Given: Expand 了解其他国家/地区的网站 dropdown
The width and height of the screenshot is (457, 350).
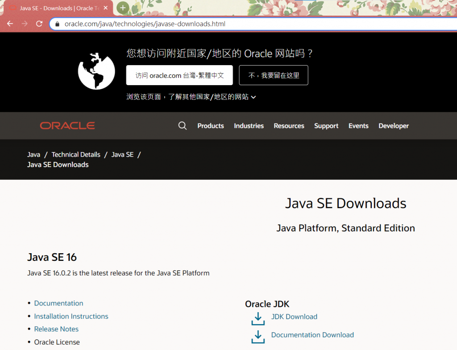Looking at the screenshot, I should point(191,97).
